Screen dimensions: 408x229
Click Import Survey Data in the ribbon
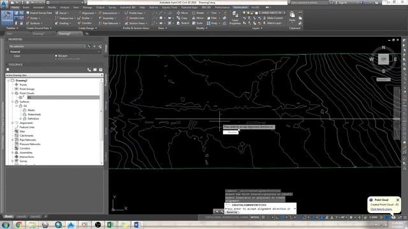click(x=39, y=13)
